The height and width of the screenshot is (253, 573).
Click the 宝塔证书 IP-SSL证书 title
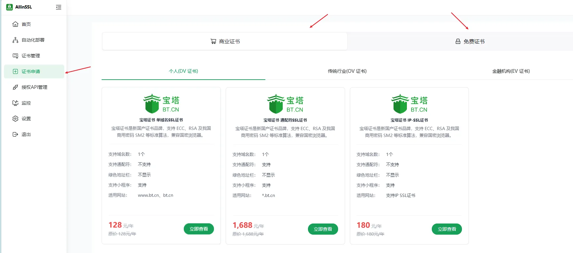(409, 120)
